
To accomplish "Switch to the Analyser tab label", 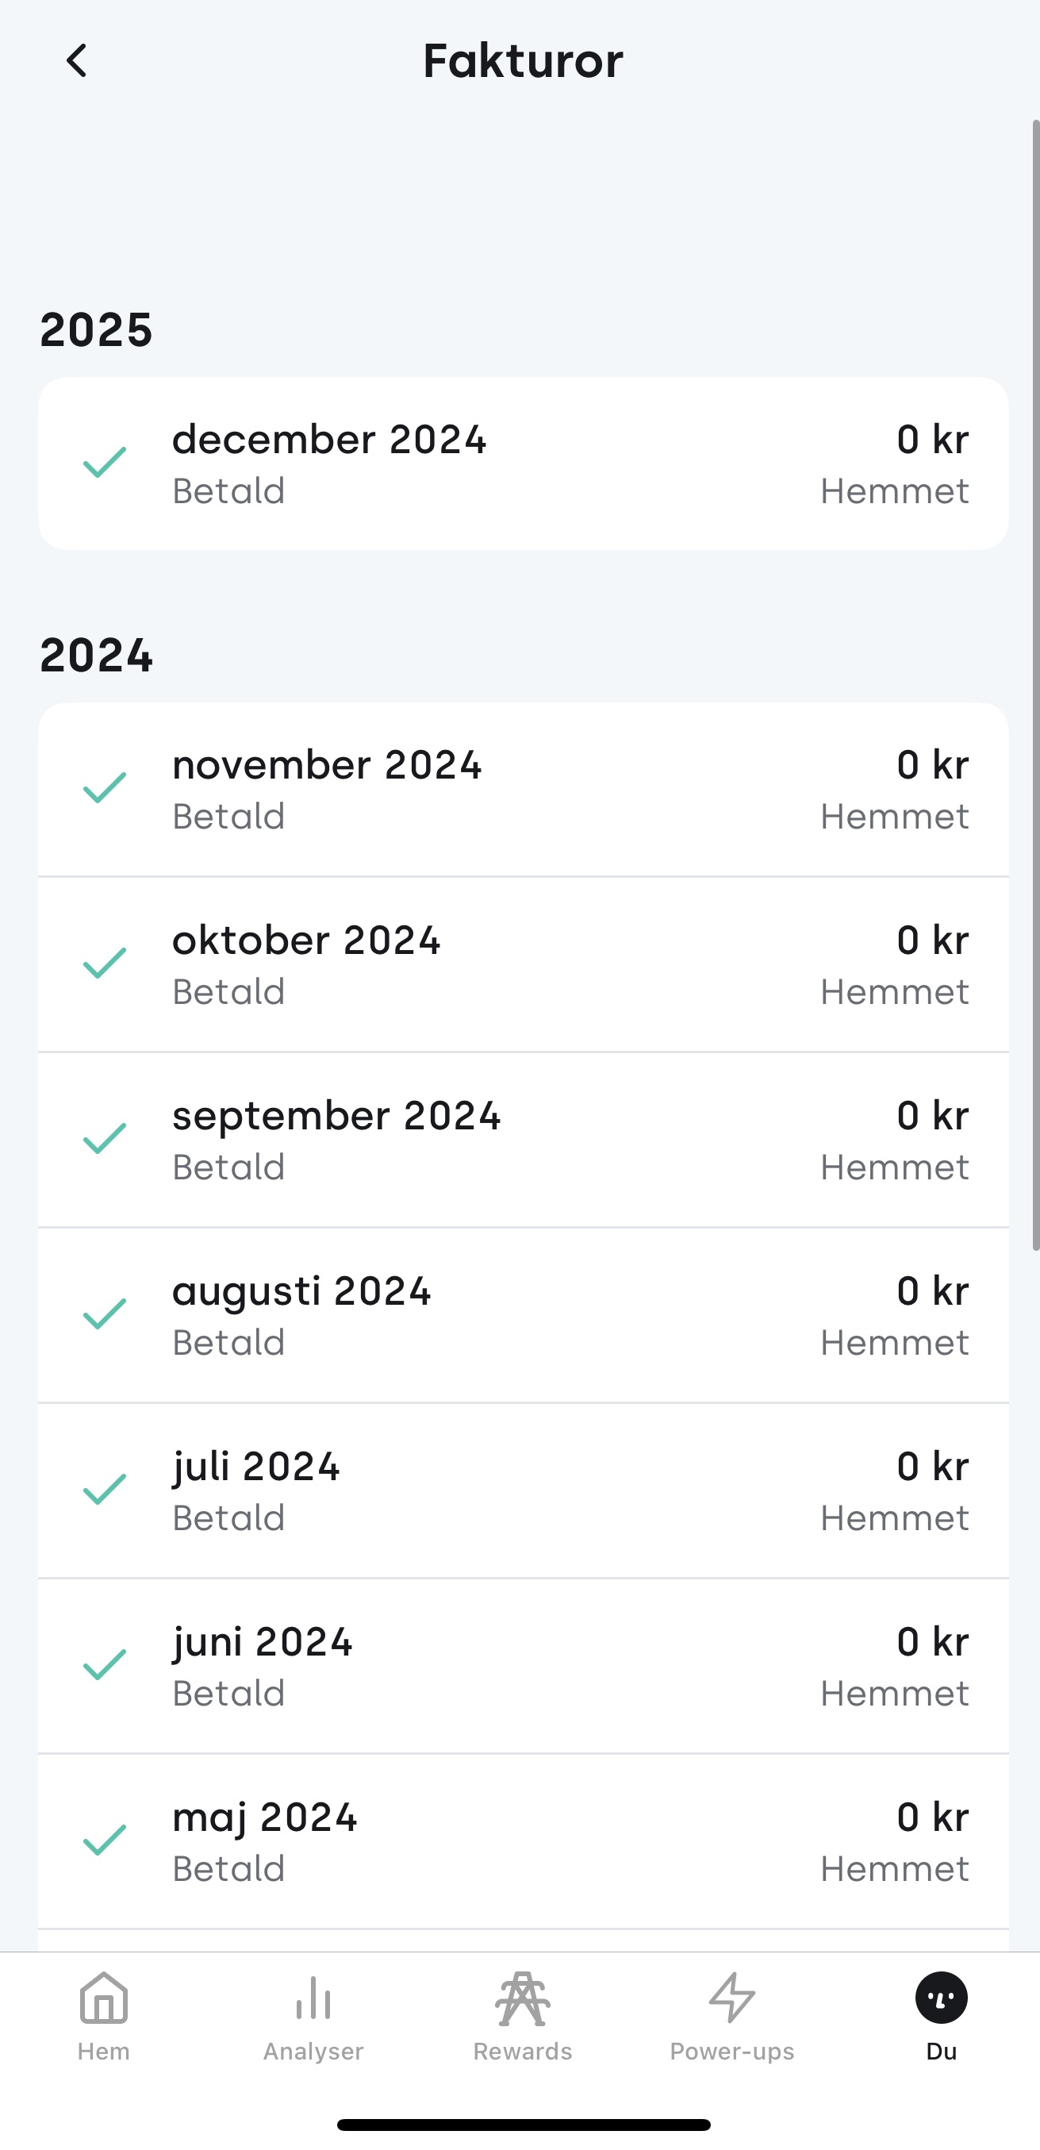I will tap(313, 2052).
